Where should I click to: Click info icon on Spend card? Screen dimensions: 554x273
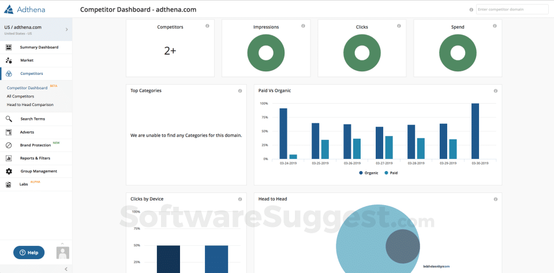(x=495, y=26)
